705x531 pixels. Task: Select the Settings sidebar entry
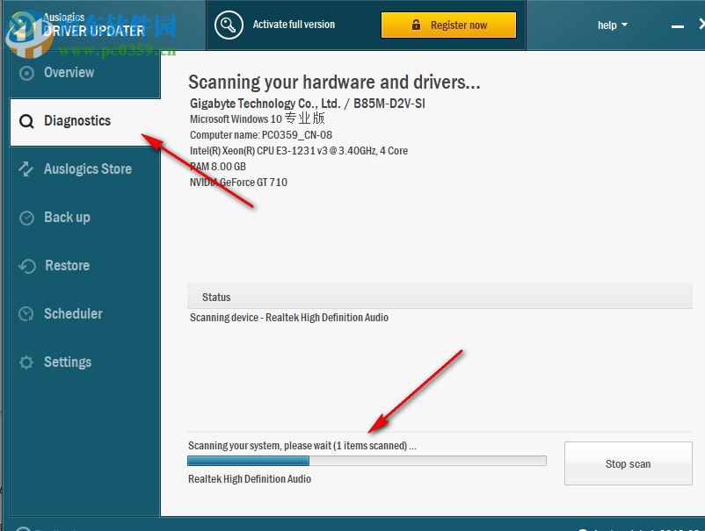pyautogui.click(x=67, y=362)
